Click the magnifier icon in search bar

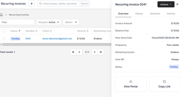(41, 4)
